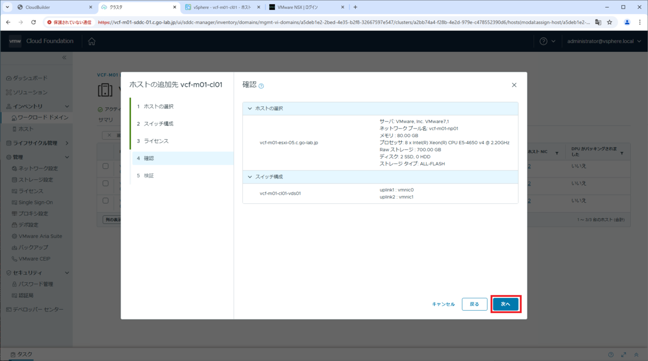Reload the page
This screenshot has width=648, height=361.
click(33, 22)
